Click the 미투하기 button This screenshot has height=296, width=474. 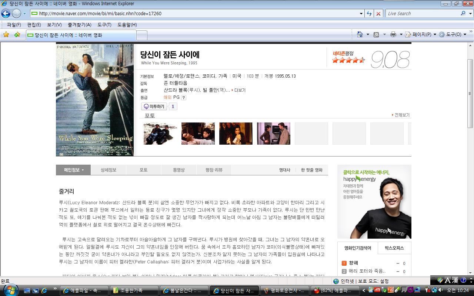pyautogui.click(x=154, y=107)
